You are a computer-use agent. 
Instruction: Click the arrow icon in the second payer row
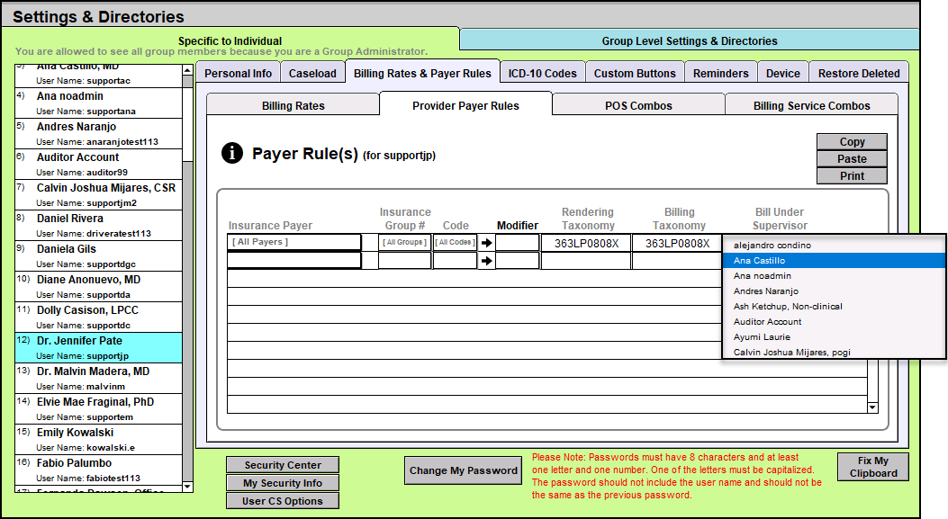coord(487,261)
